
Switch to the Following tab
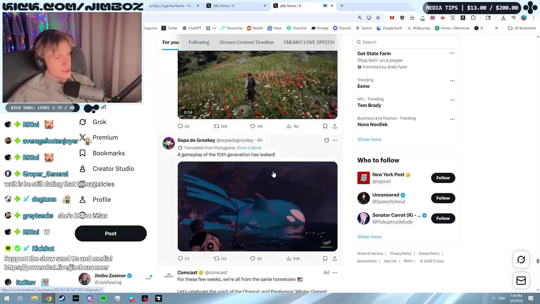(x=199, y=42)
